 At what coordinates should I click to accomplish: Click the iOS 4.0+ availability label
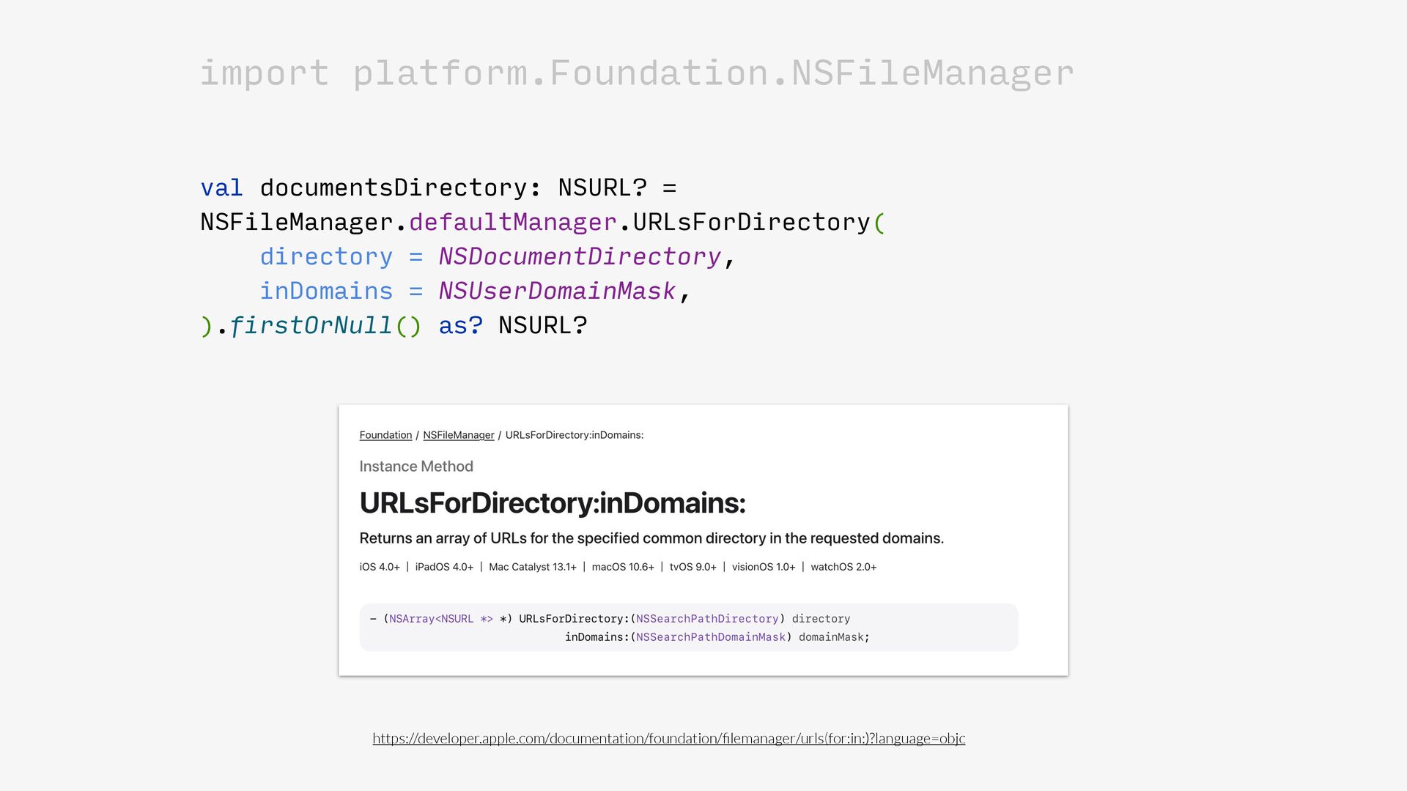coord(379,567)
